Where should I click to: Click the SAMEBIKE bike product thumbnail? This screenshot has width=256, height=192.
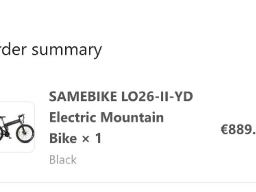tap(16, 127)
